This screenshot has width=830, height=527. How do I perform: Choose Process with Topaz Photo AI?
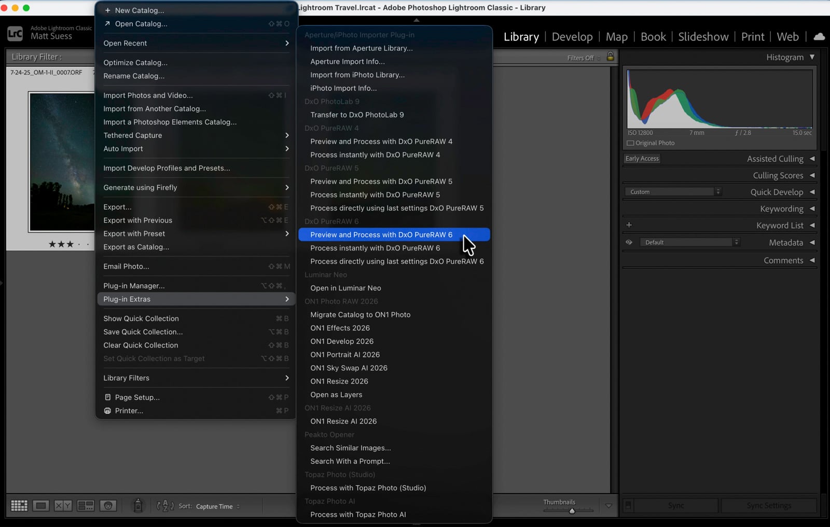(394, 515)
